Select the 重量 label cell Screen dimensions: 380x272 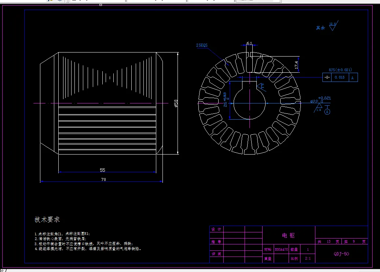point(268,259)
